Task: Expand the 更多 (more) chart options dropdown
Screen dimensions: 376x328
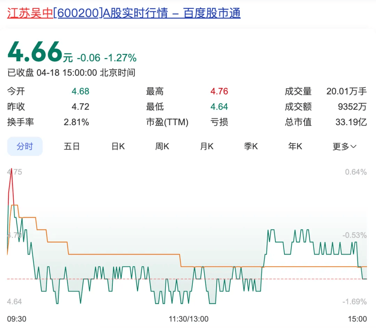Action: 344,146
